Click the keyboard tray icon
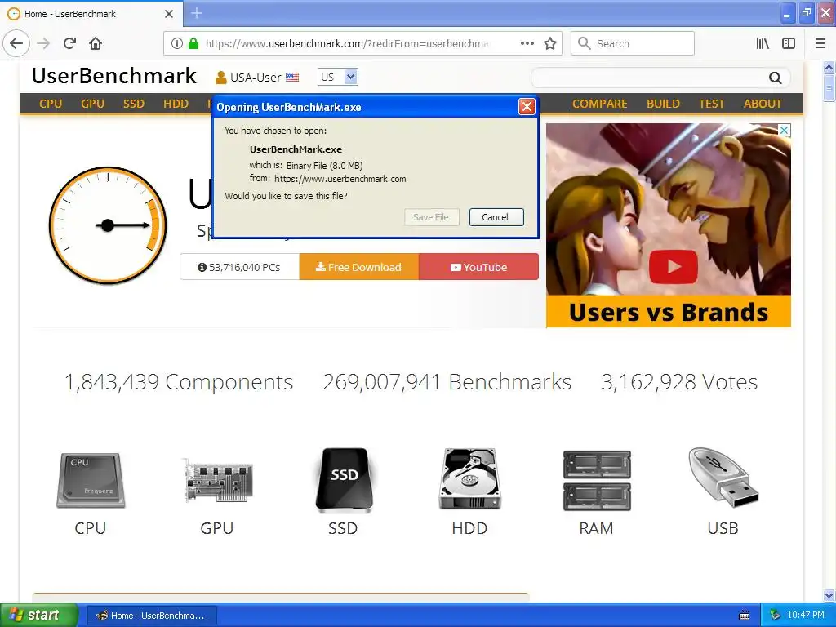This screenshot has width=836, height=627. point(745,616)
